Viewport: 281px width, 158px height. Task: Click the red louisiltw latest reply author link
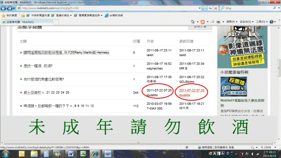185,95
